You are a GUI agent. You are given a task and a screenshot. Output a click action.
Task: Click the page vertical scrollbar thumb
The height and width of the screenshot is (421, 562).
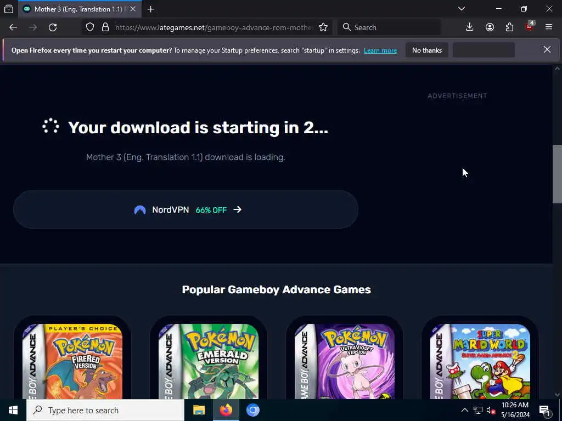[558, 174]
